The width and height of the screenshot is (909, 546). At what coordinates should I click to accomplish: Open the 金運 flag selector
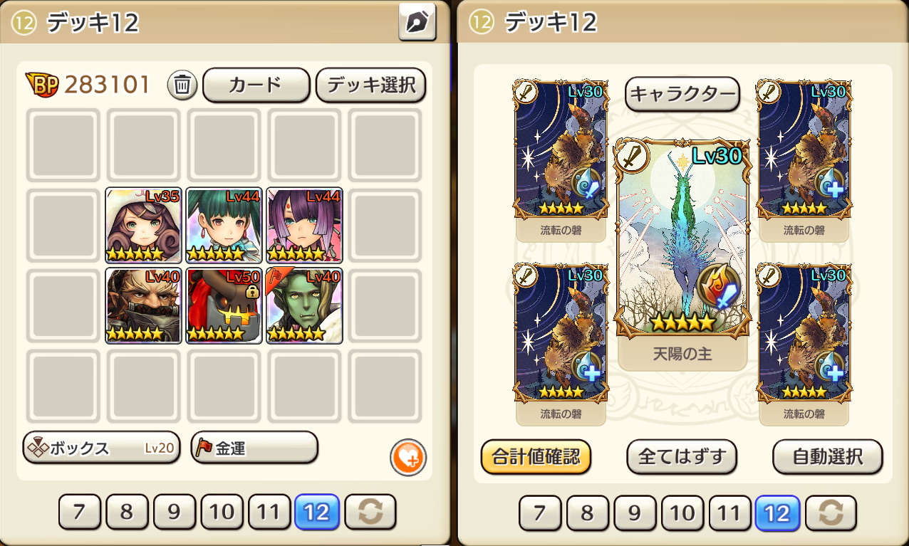(254, 448)
